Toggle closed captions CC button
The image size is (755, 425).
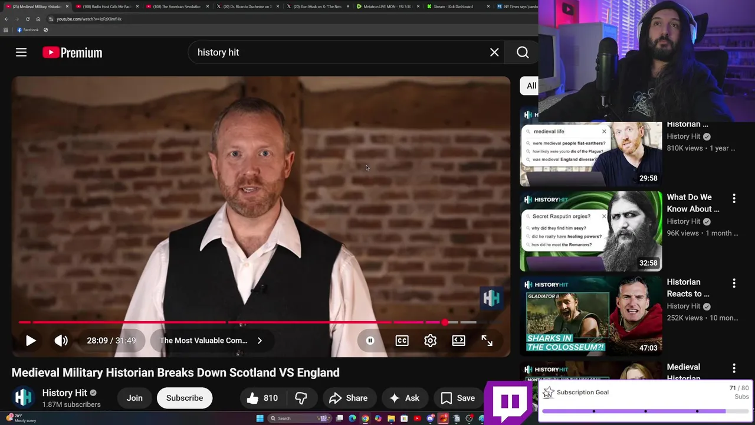[402, 341]
